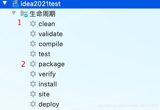Select the compile lifecycle phase
The height and width of the screenshot is (110, 160).
pos(51,44)
